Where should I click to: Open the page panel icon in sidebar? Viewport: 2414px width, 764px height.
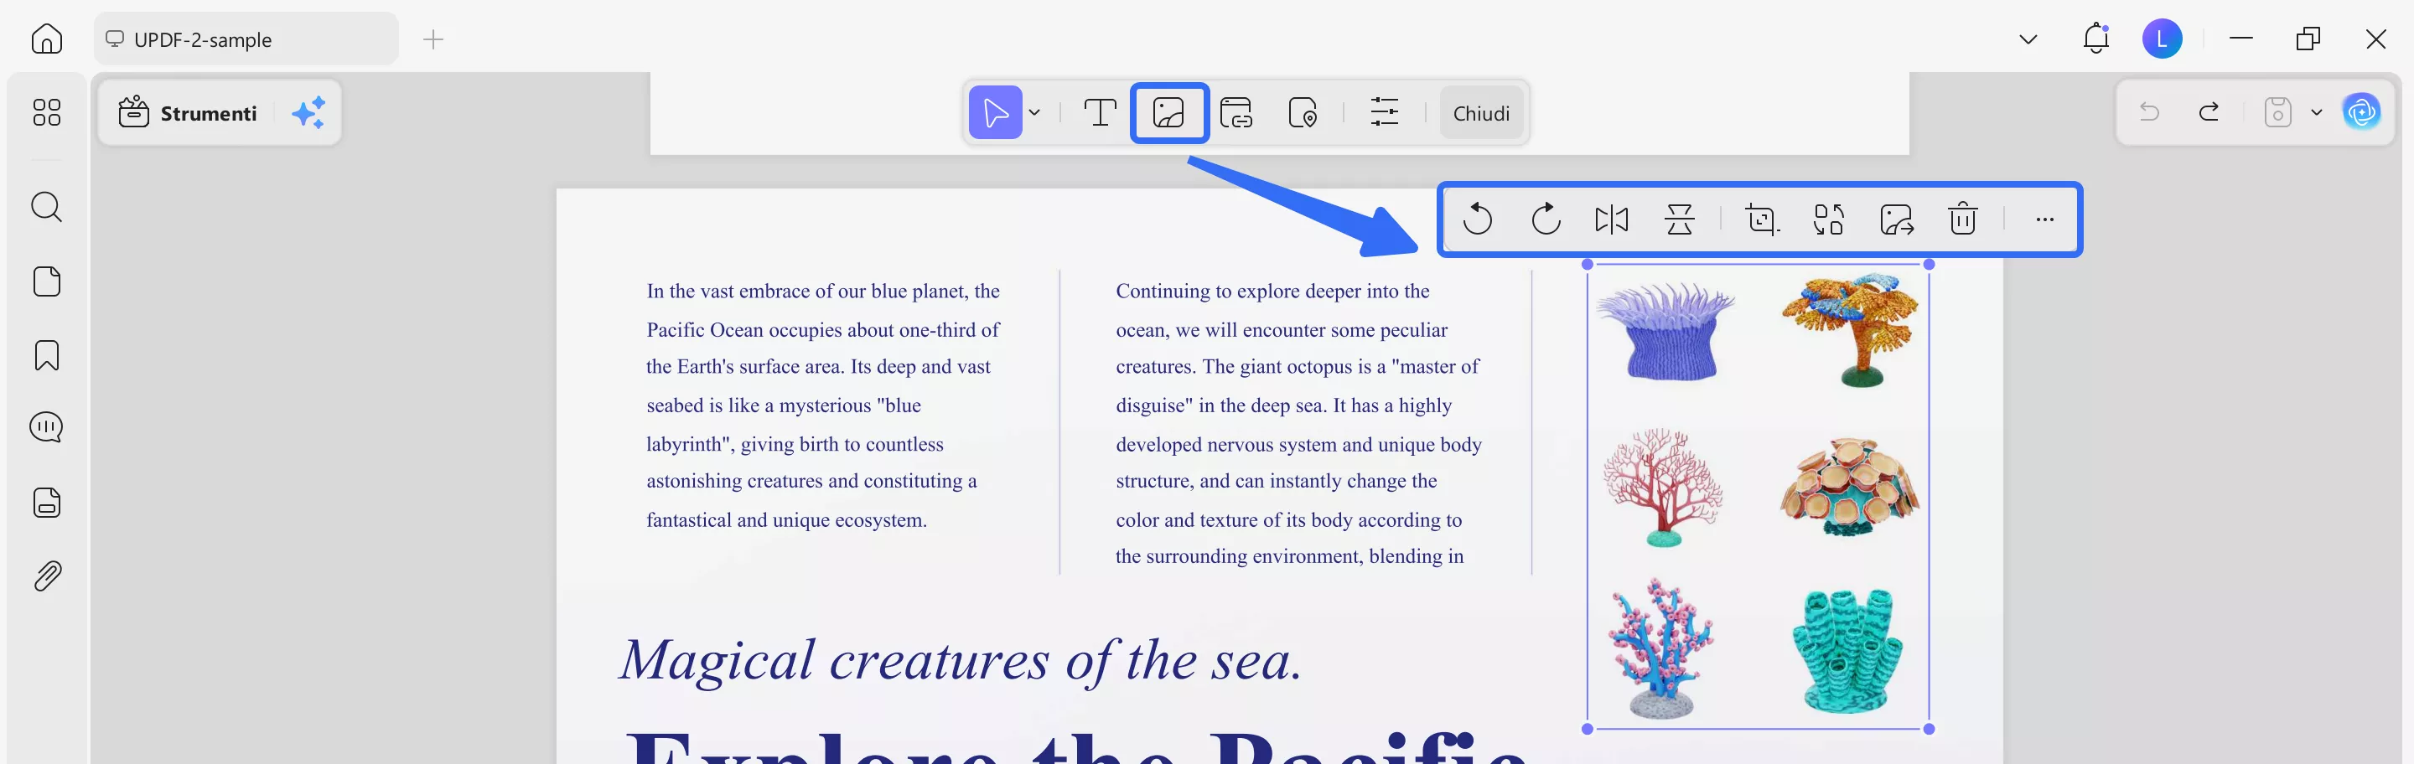click(47, 281)
